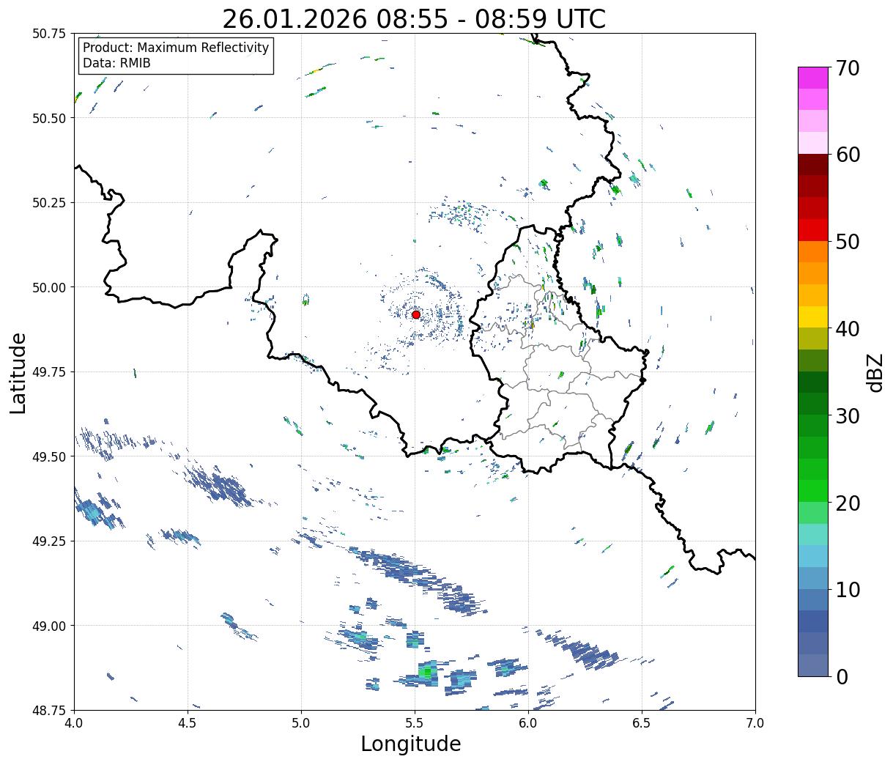Click the longitude tick label 4.0
The image size is (893, 762).
tap(74, 723)
